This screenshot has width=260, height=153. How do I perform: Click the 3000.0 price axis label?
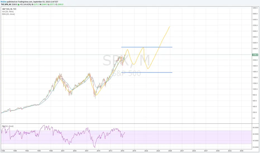coord(255,31)
